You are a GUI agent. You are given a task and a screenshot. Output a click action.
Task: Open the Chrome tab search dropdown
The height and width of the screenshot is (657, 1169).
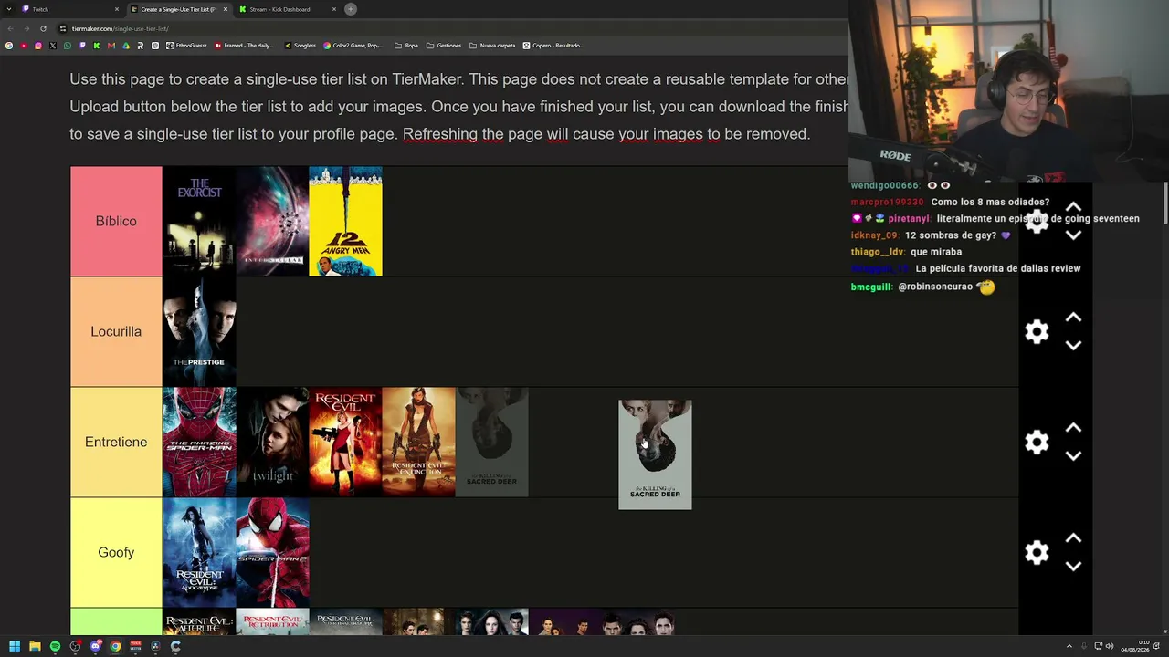[10, 9]
